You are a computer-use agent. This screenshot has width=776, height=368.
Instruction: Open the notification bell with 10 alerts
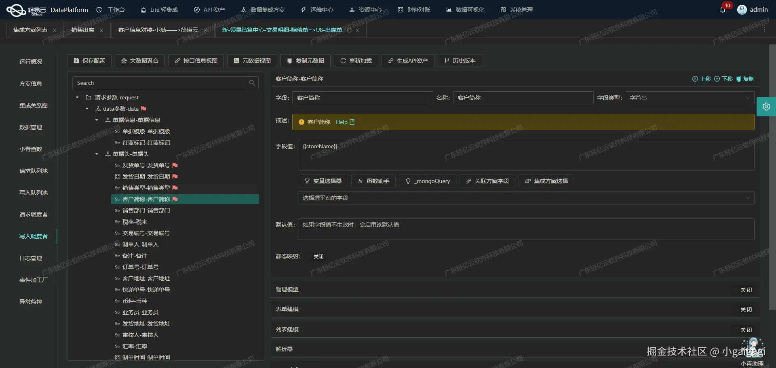(x=723, y=9)
